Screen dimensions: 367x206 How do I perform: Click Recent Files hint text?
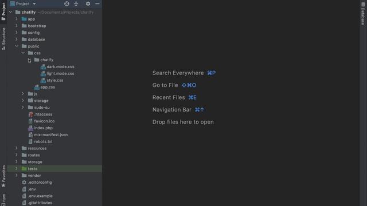click(169, 97)
